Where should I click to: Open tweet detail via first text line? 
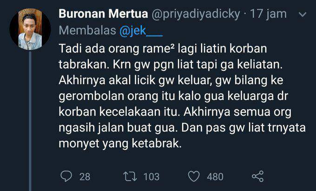(163, 48)
